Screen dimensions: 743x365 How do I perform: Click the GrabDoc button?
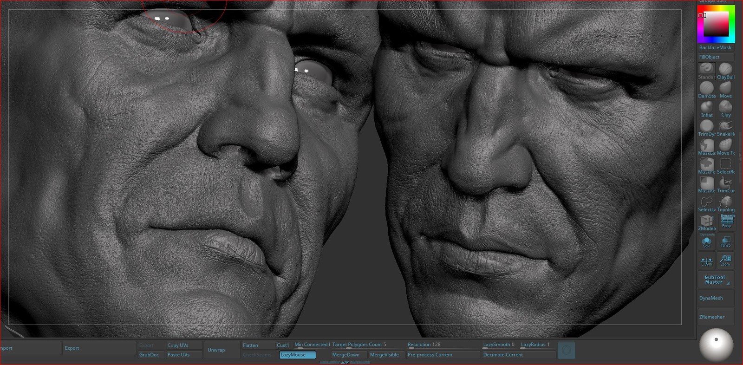point(151,355)
